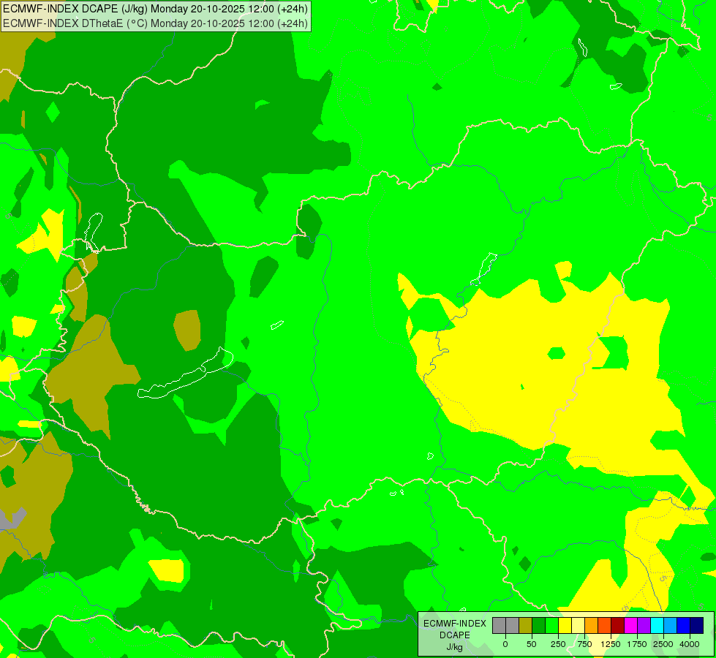
Task: Click the DCAPE label in legend
Action: [x=455, y=635]
